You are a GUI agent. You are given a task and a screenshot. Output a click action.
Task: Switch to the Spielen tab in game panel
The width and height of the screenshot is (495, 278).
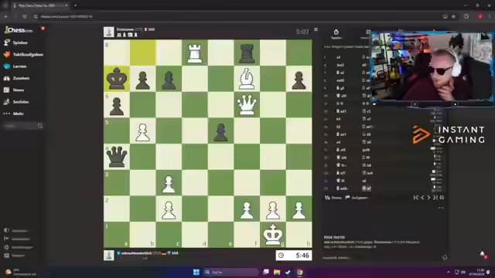[336, 34]
